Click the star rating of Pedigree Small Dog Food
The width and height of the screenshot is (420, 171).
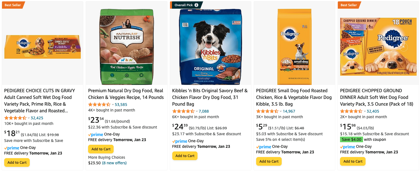click(267, 111)
